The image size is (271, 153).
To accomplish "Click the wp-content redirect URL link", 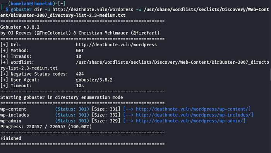I will [x=192, y=109].
